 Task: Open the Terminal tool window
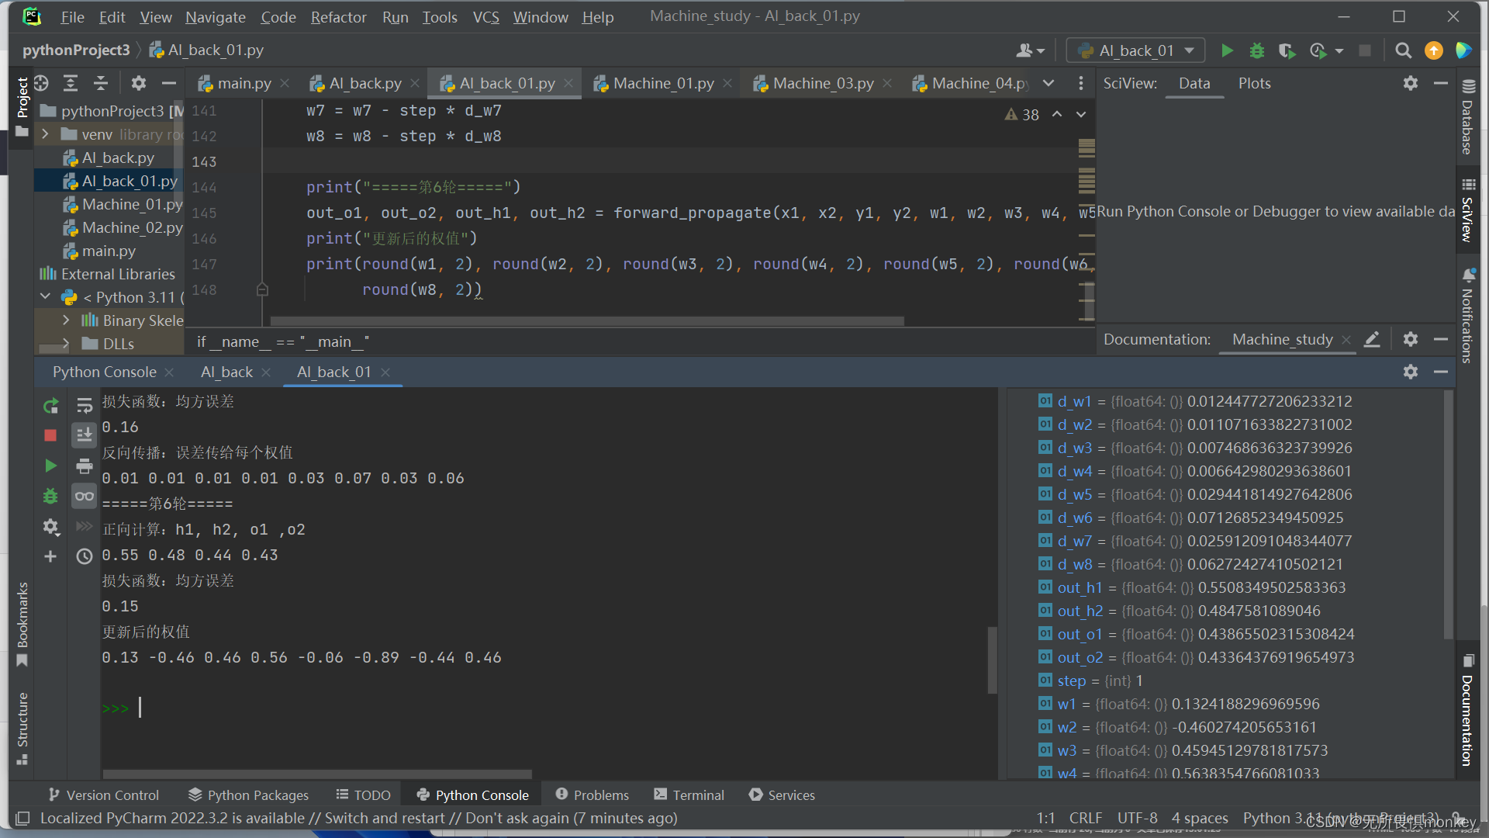pyautogui.click(x=689, y=795)
